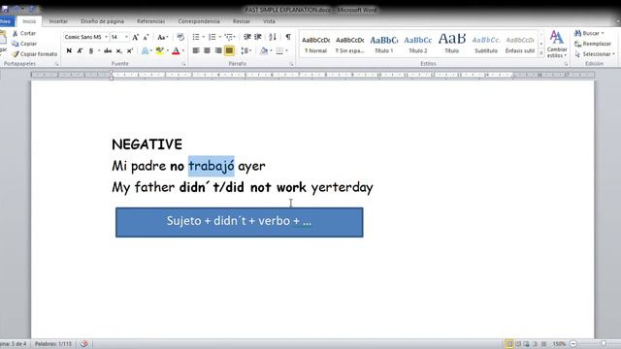
Task: Open Cambiar estilos options
Action: pos(556,44)
